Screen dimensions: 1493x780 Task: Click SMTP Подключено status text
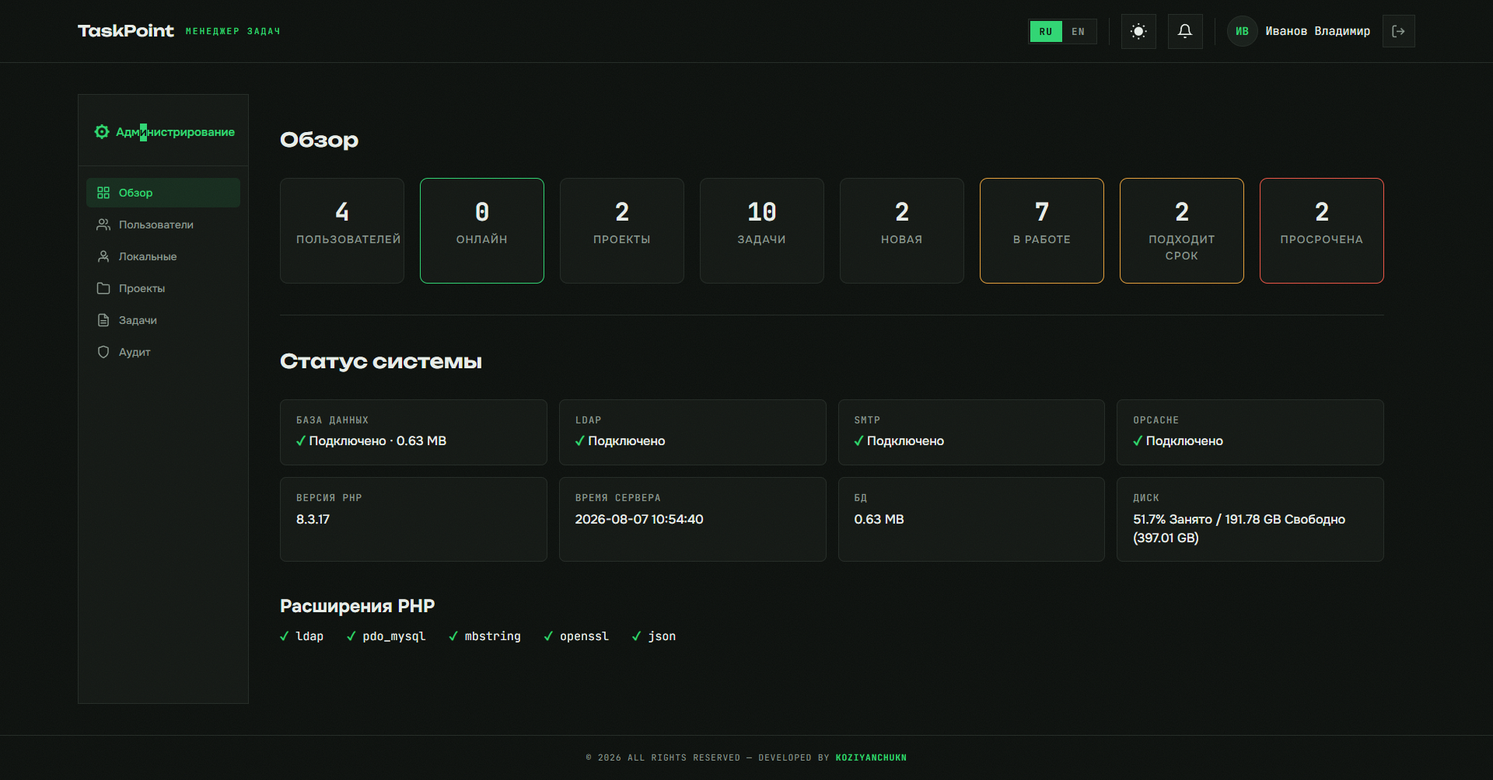tap(905, 440)
